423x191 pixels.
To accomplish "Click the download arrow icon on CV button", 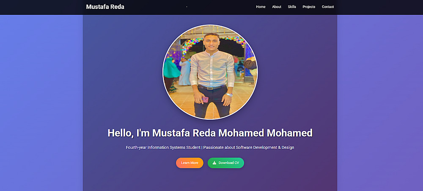I will (214, 163).
